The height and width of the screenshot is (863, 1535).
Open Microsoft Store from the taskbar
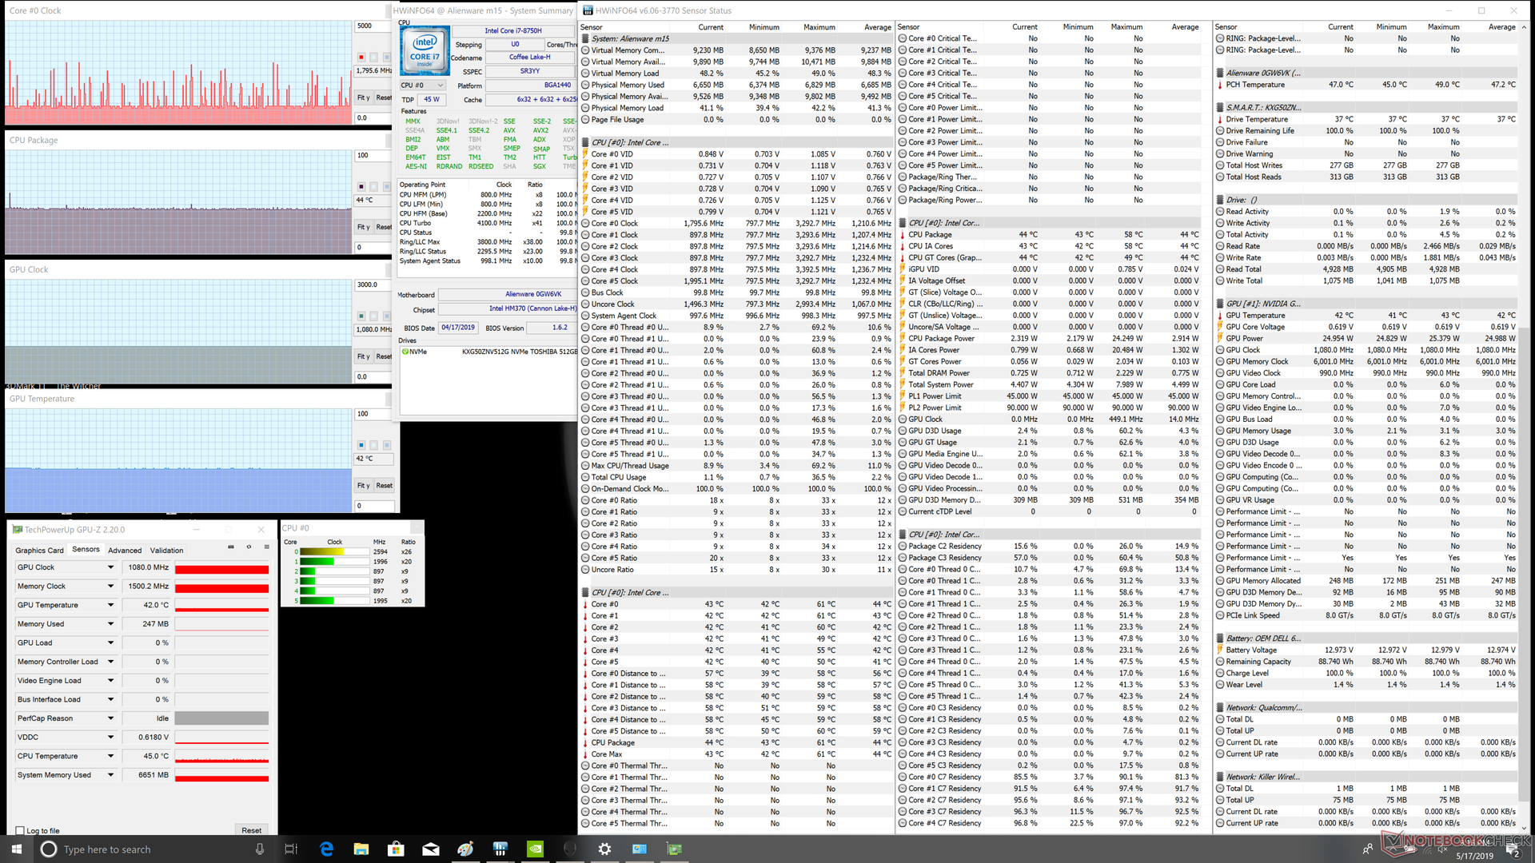[396, 849]
